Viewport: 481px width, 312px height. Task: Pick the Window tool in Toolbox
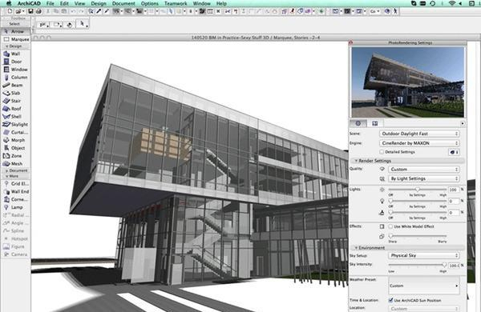tap(15, 70)
